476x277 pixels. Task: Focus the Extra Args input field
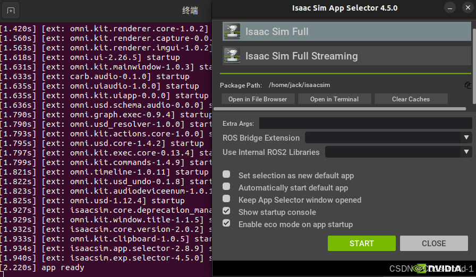tap(365, 123)
